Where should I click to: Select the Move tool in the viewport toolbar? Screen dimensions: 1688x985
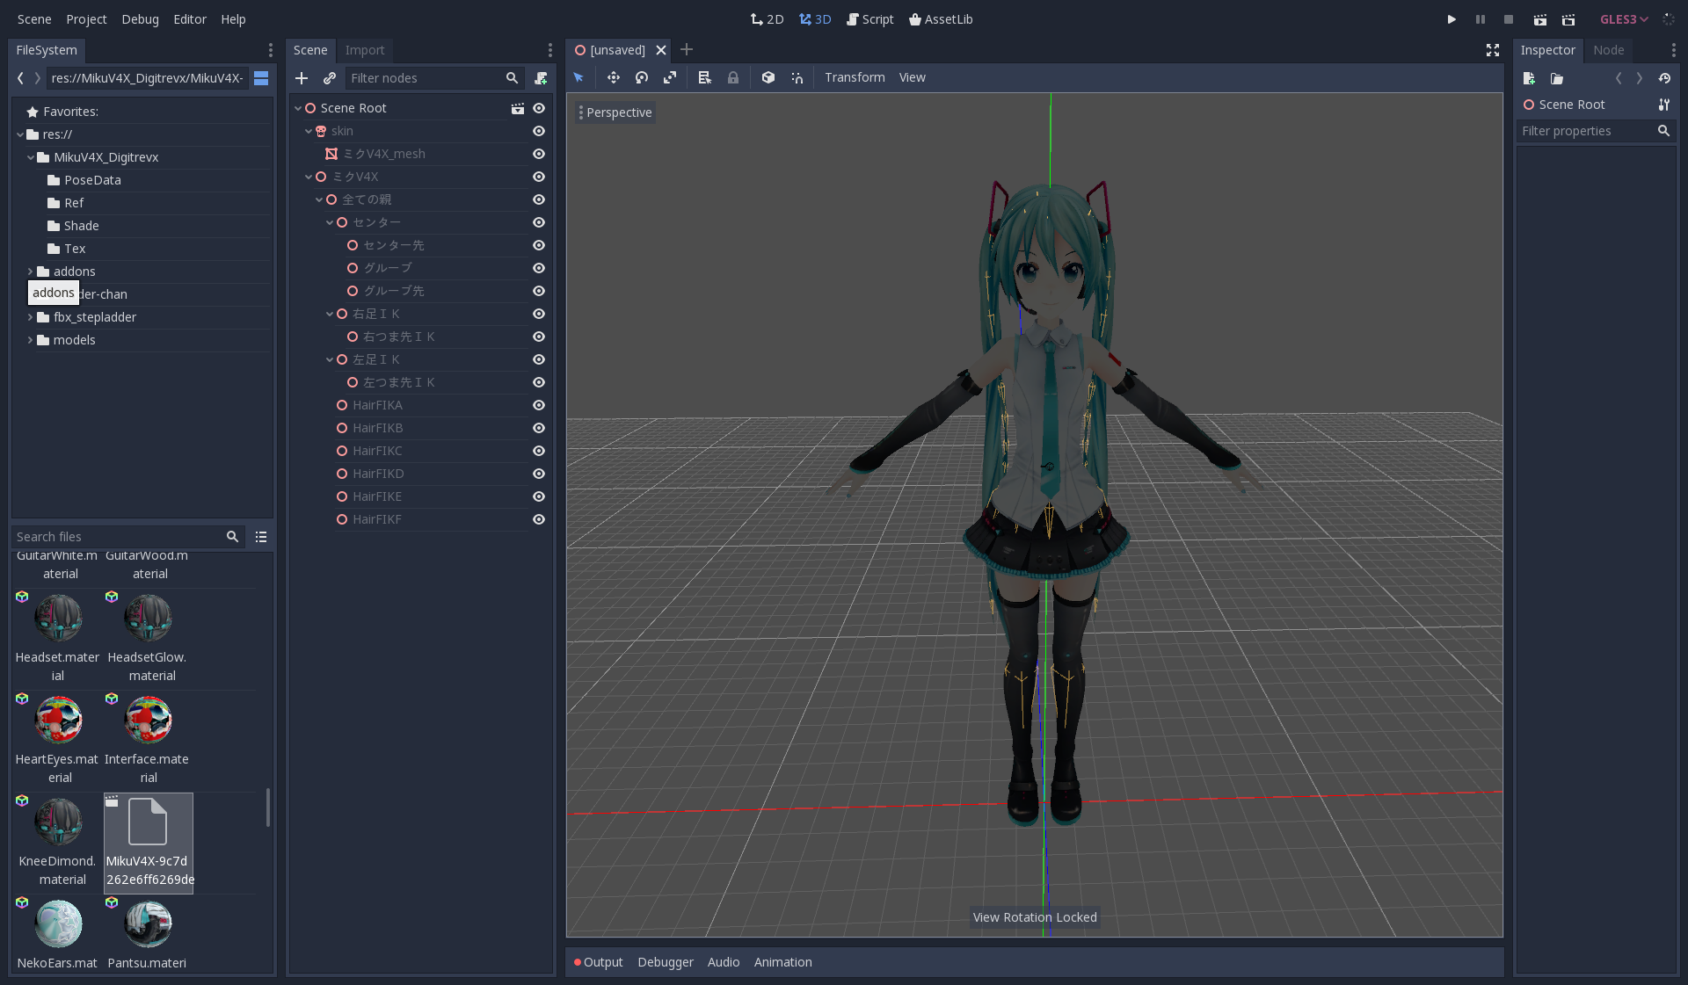pos(614,77)
